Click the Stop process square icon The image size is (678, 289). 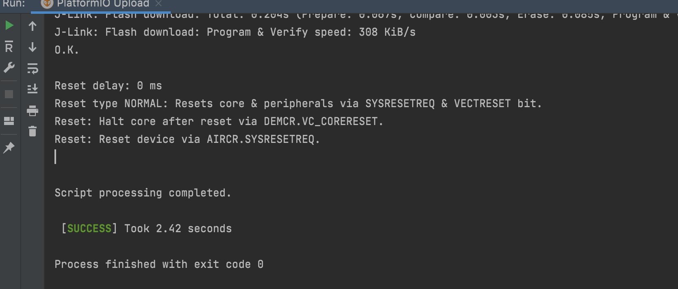pos(8,94)
